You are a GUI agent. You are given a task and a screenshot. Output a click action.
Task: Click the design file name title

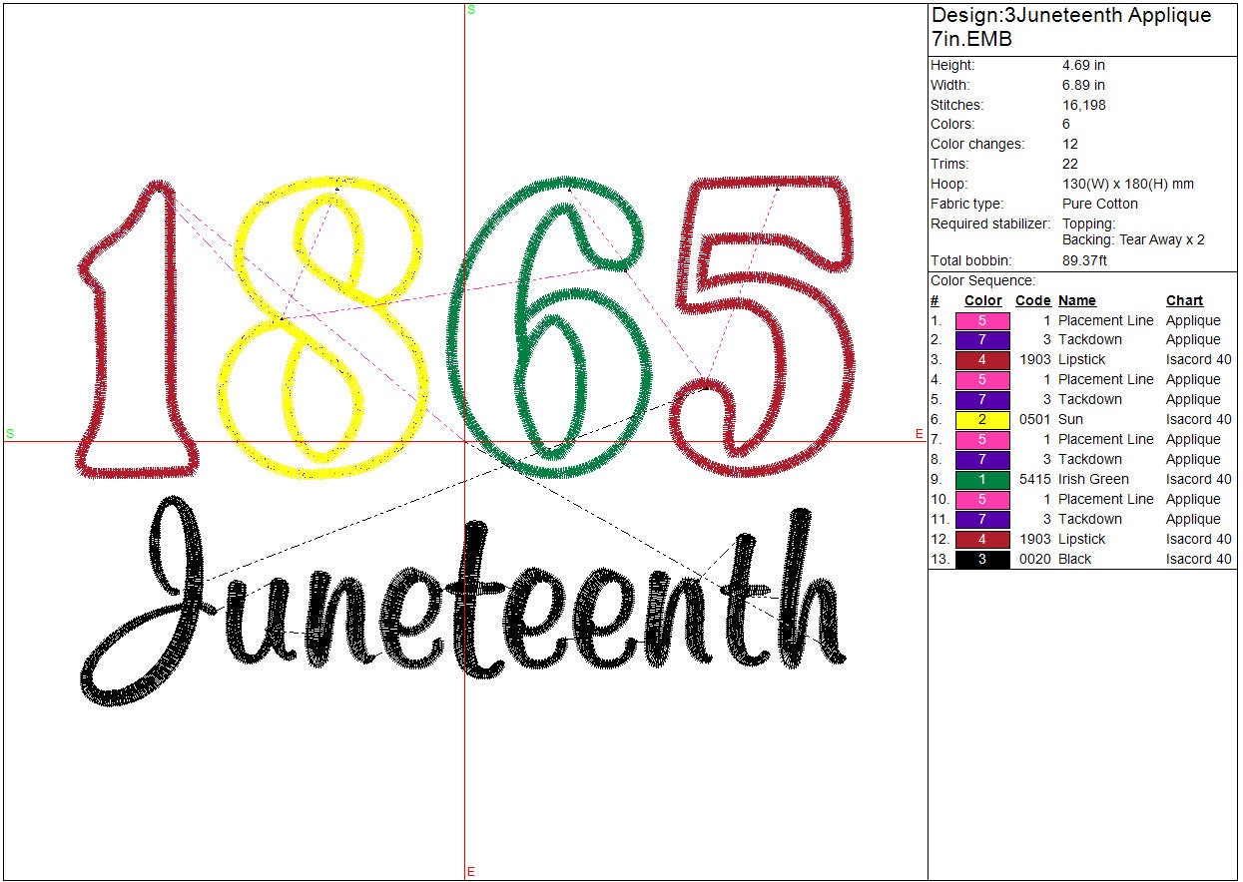coord(1070,27)
